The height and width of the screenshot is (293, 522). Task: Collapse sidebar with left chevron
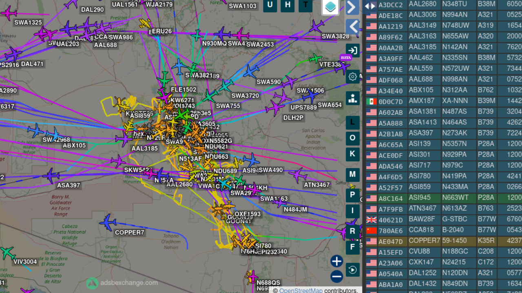pyautogui.click(x=352, y=27)
